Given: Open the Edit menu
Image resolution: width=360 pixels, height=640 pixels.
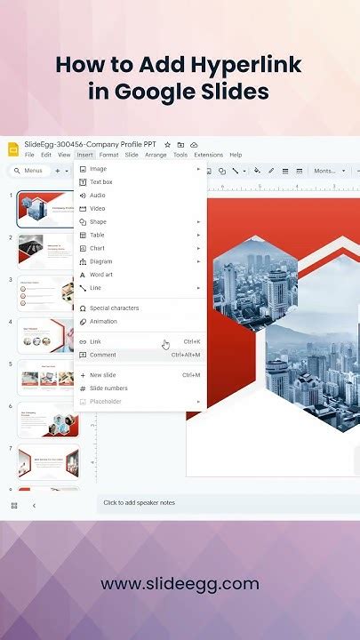Looking at the screenshot, I should point(46,155).
